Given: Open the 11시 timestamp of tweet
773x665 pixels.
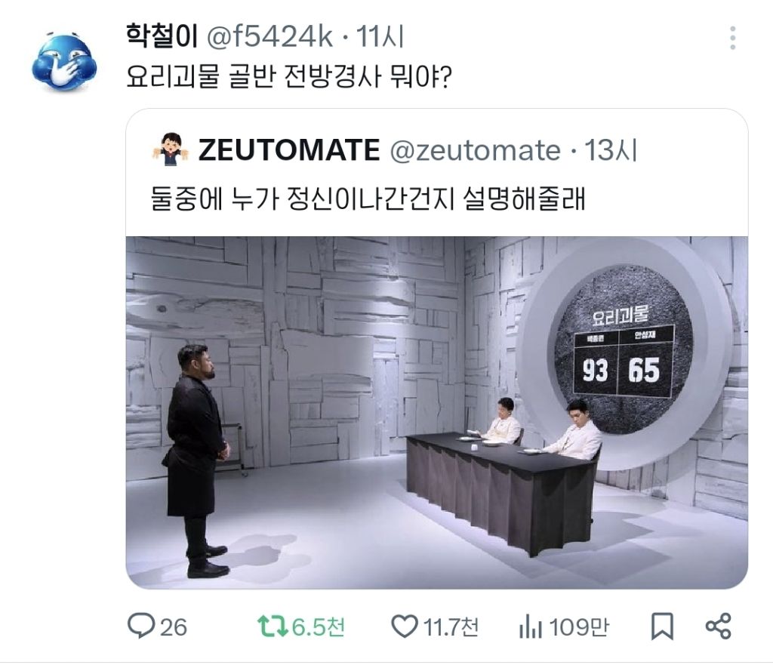Looking at the screenshot, I should [x=380, y=36].
